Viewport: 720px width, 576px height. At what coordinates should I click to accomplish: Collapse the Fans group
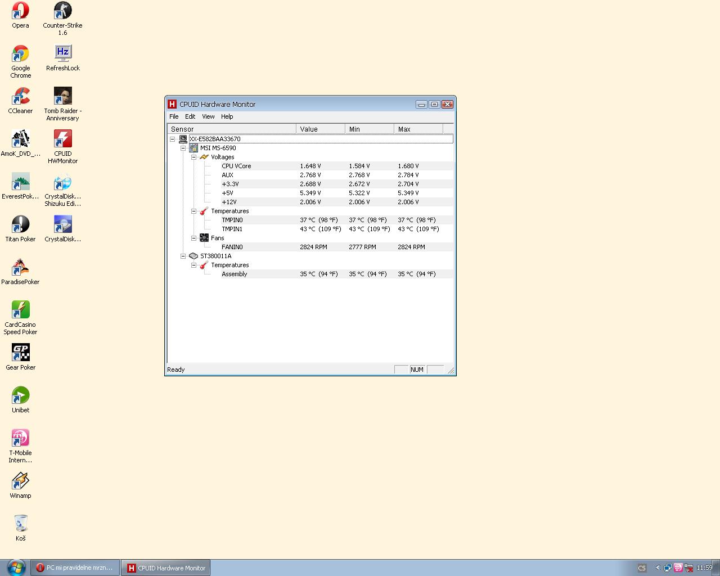[x=194, y=238]
